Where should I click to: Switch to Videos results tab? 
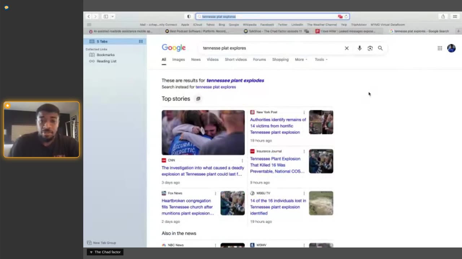tap(213, 60)
